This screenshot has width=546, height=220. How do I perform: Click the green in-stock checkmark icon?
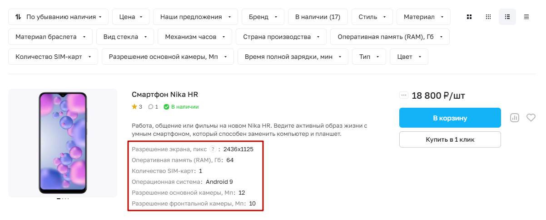(x=166, y=107)
